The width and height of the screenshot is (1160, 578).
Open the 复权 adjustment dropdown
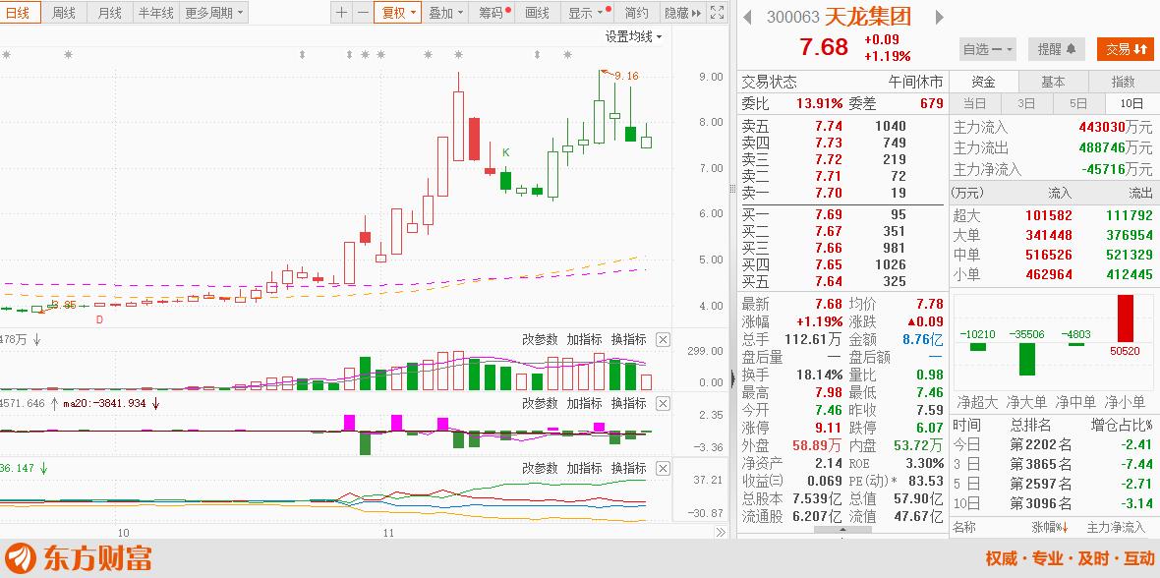tap(397, 13)
